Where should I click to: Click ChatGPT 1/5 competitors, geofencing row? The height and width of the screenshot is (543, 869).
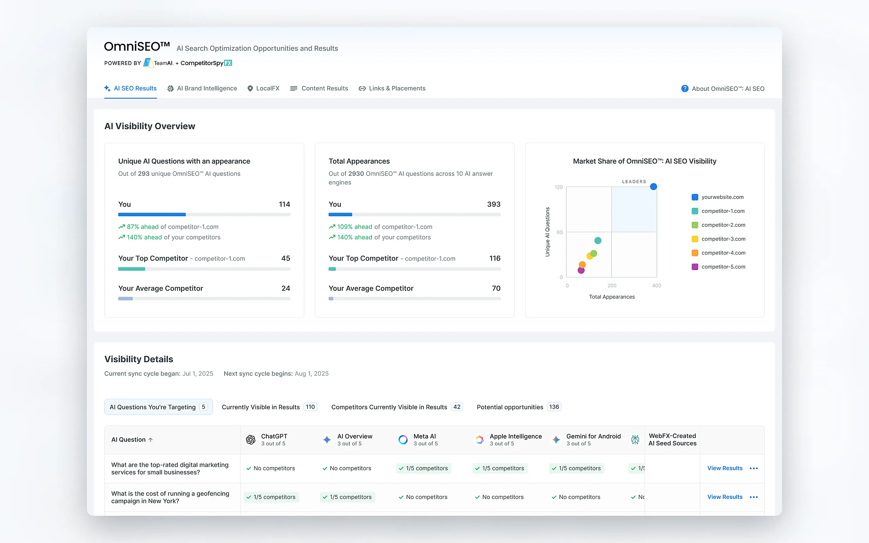(x=271, y=497)
